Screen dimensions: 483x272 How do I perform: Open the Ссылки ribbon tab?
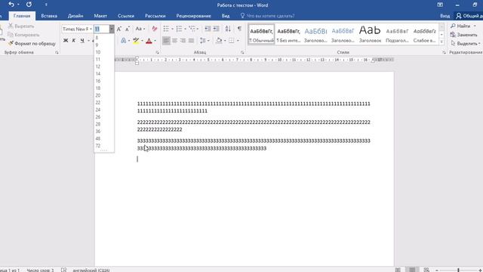126,16
